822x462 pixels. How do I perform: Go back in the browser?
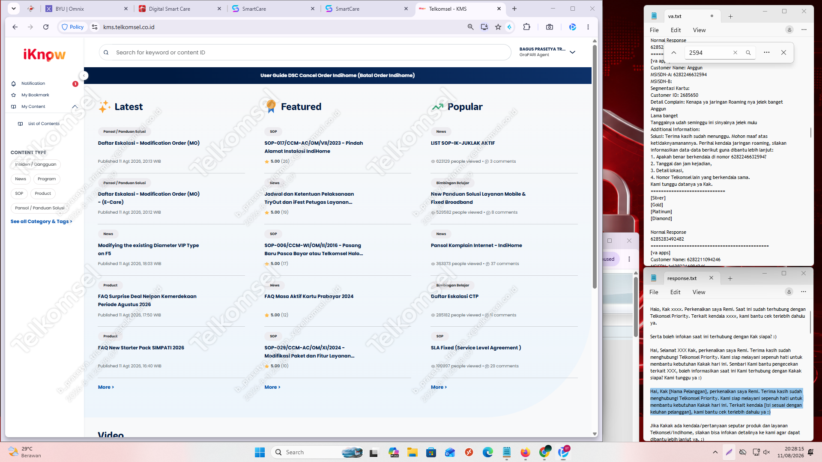15,27
